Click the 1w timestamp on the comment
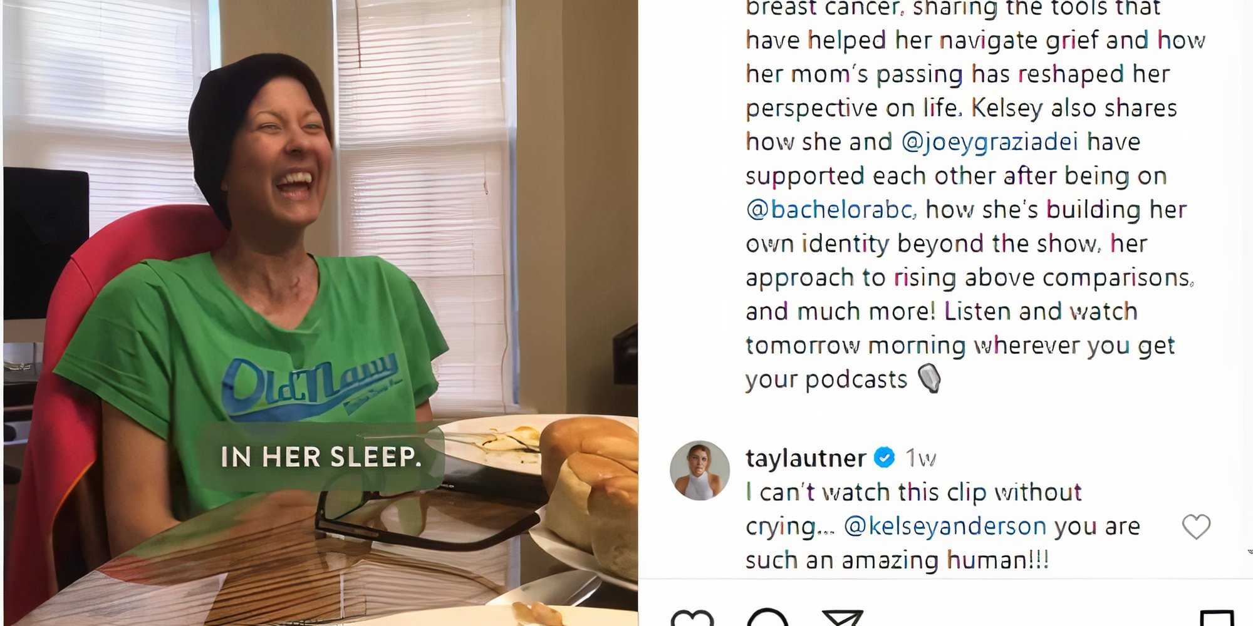Screen dimensions: 1253x626 click(x=920, y=458)
